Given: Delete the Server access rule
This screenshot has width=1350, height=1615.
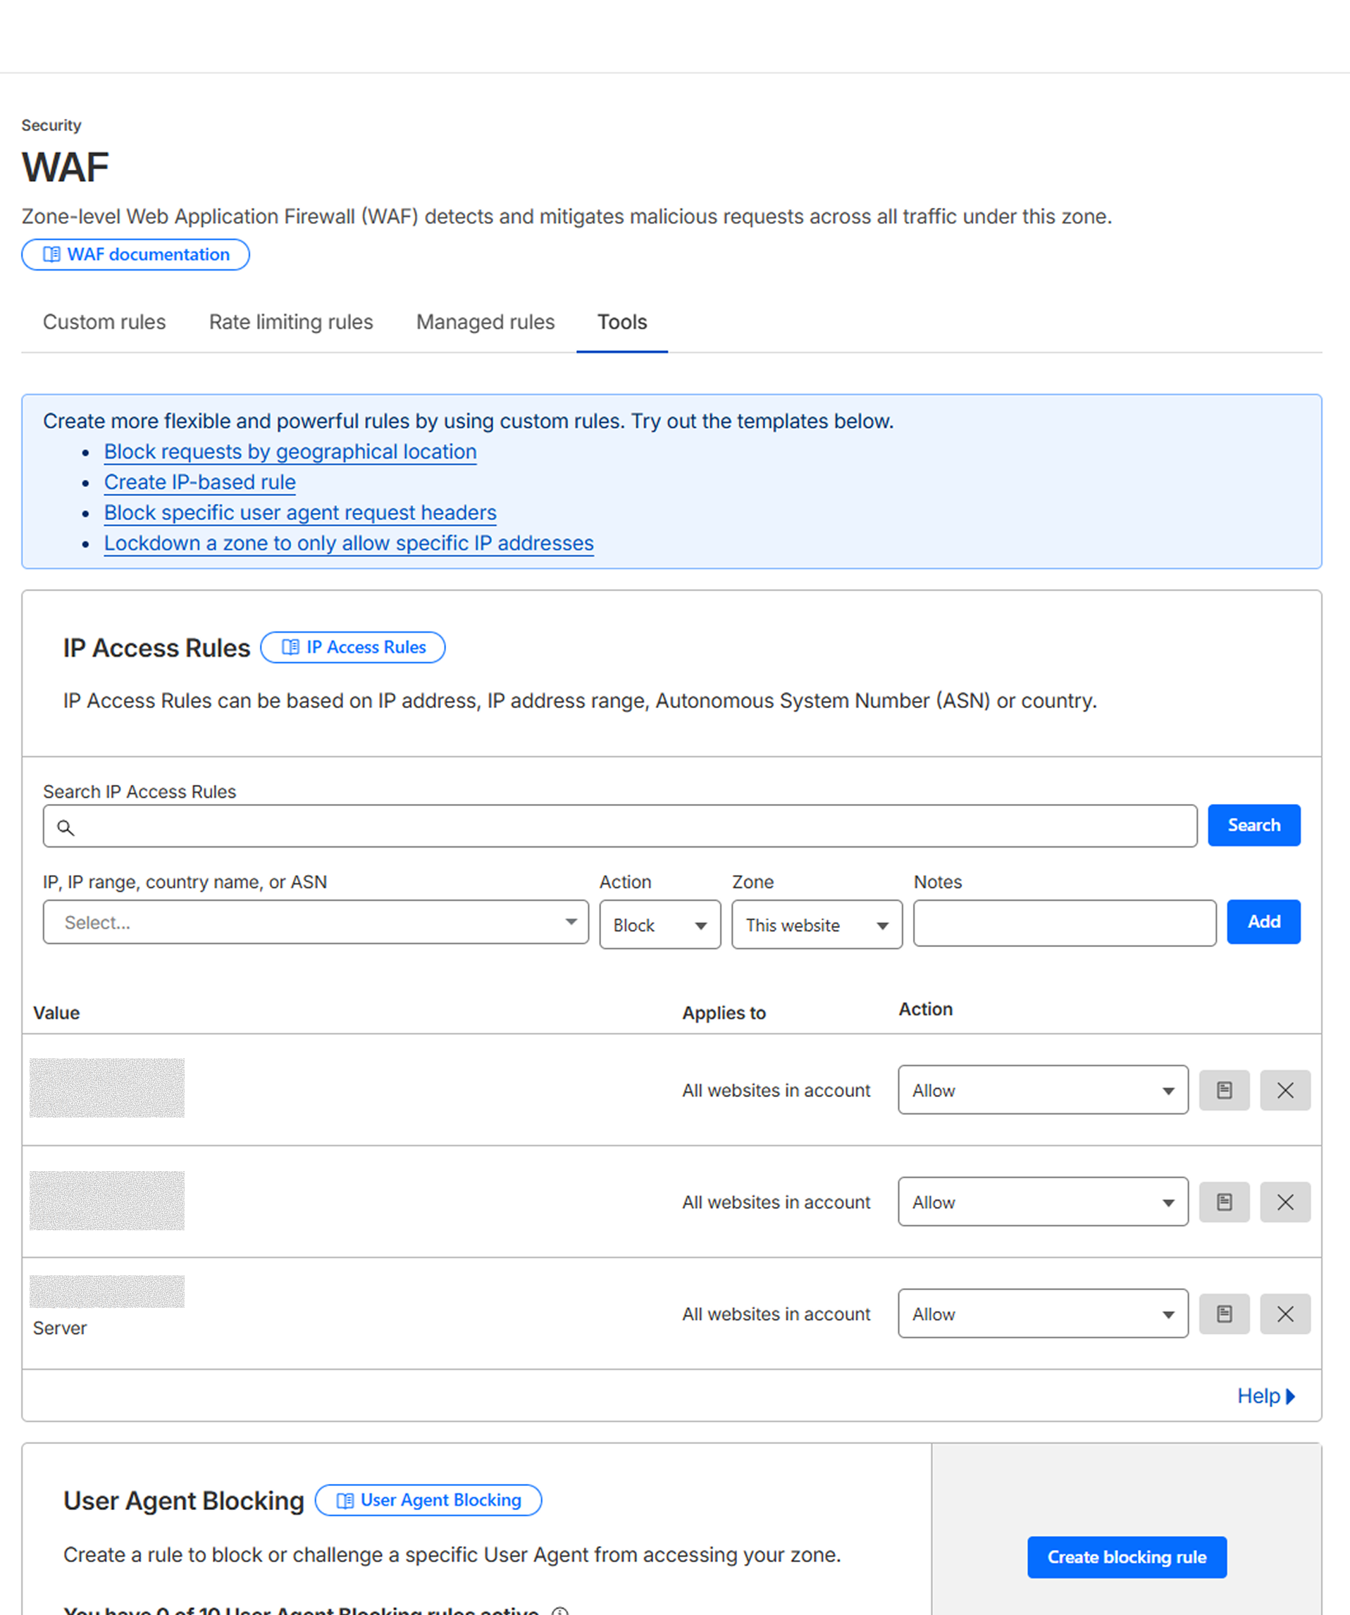Looking at the screenshot, I should click(x=1284, y=1313).
